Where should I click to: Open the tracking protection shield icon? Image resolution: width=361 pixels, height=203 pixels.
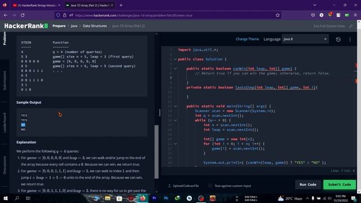click(x=58, y=15)
